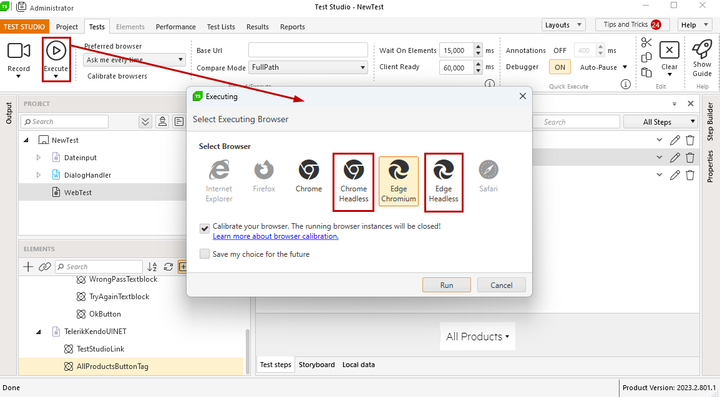Viewport: 720px width, 397px height.
Task: Open the Reports tab
Action: pos(293,27)
